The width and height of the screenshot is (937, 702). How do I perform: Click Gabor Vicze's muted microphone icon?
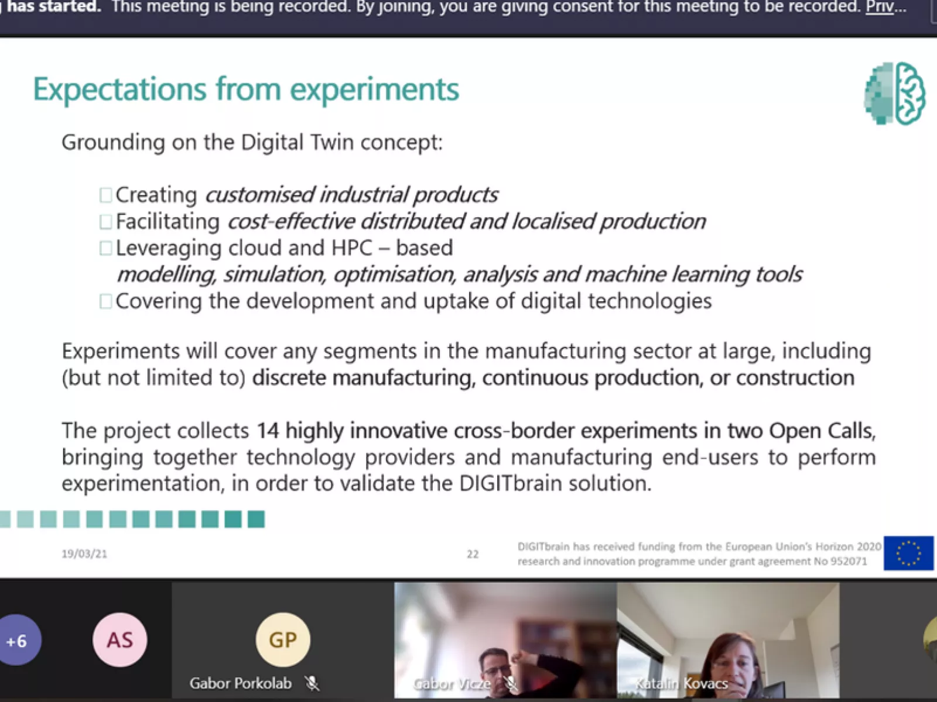(512, 683)
